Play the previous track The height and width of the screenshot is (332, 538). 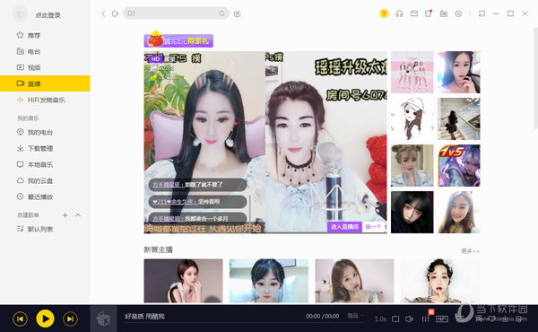tap(20, 319)
